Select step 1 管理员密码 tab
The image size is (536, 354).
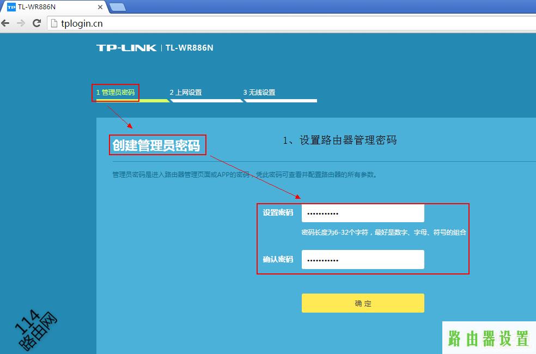[x=115, y=92]
